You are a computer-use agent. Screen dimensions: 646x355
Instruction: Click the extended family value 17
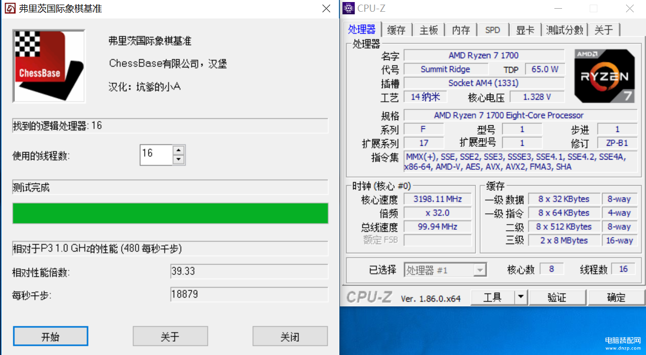click(424, 143)
